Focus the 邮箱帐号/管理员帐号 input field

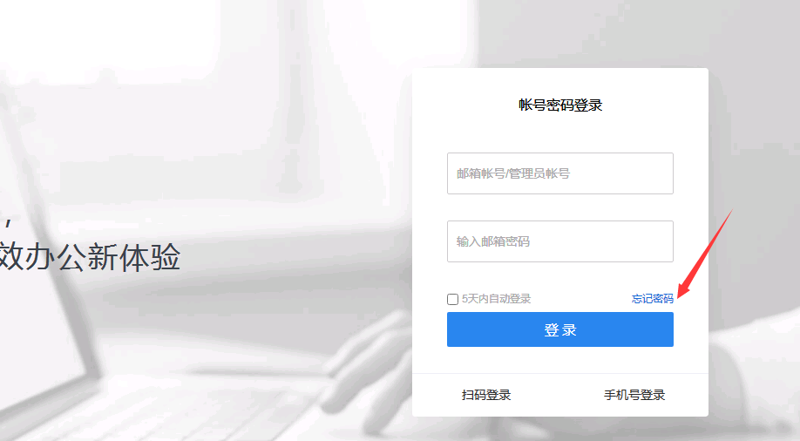(x=560, y=173)
